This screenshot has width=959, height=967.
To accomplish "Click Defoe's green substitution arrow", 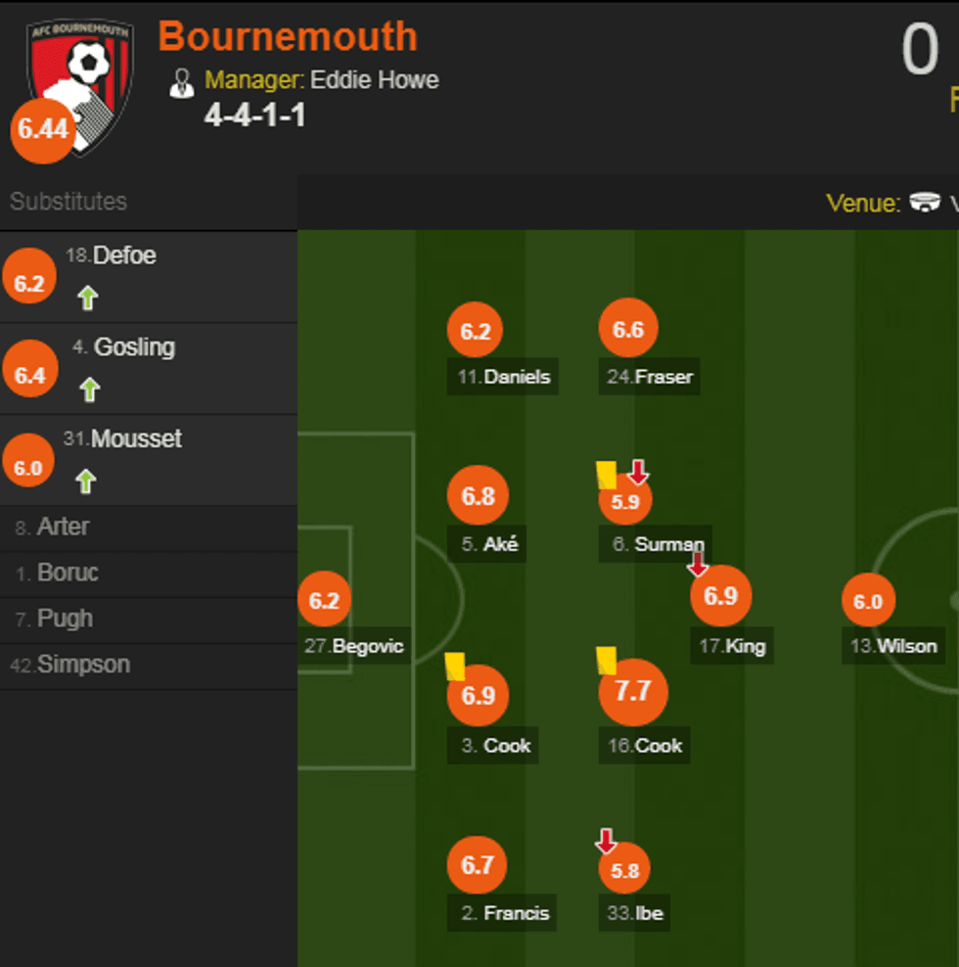I will [x=88, y=299].
